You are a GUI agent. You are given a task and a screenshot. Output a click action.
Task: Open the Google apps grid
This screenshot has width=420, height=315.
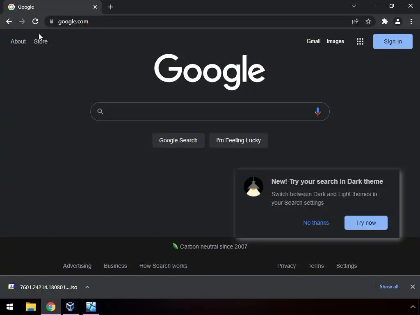click(x=360, y=41)
